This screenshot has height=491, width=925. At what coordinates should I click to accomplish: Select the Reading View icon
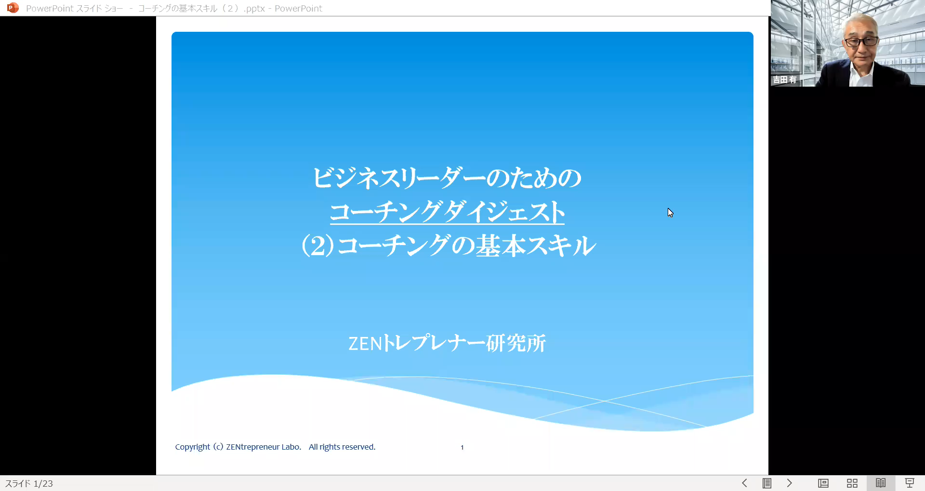[x=881, y=483]
